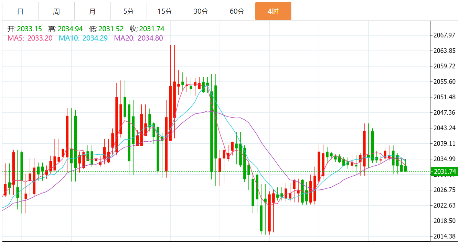Click the 2043.24 price axis label
Viewport: 458px width, 242px height.
445,128
